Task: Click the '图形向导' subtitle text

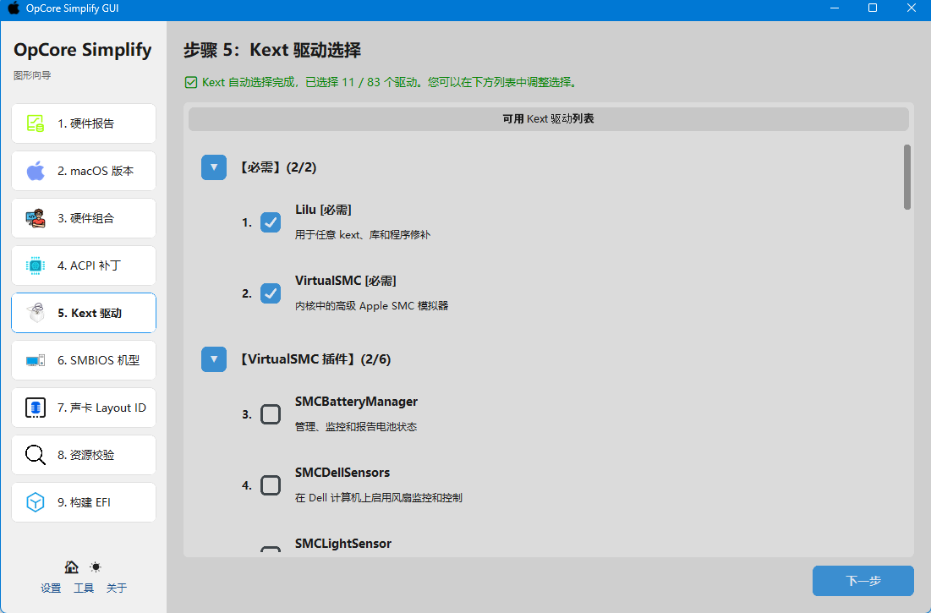Action: pos(32,75)
